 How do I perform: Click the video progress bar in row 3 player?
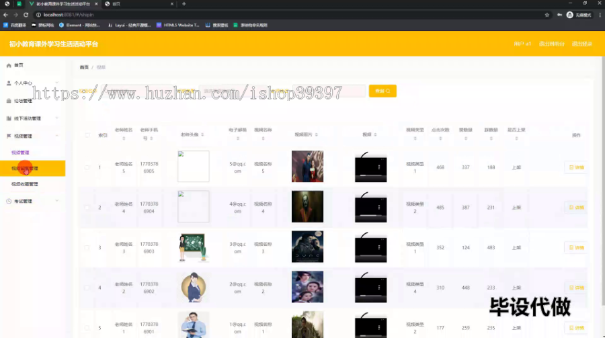(x=371, y=256)
